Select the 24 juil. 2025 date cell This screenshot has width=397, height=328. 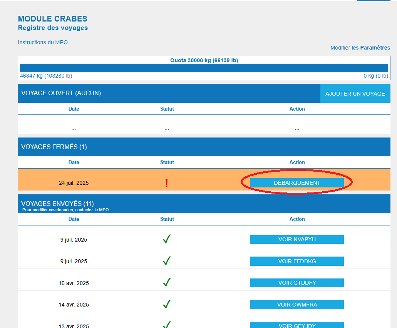click(x=74, y=183)
